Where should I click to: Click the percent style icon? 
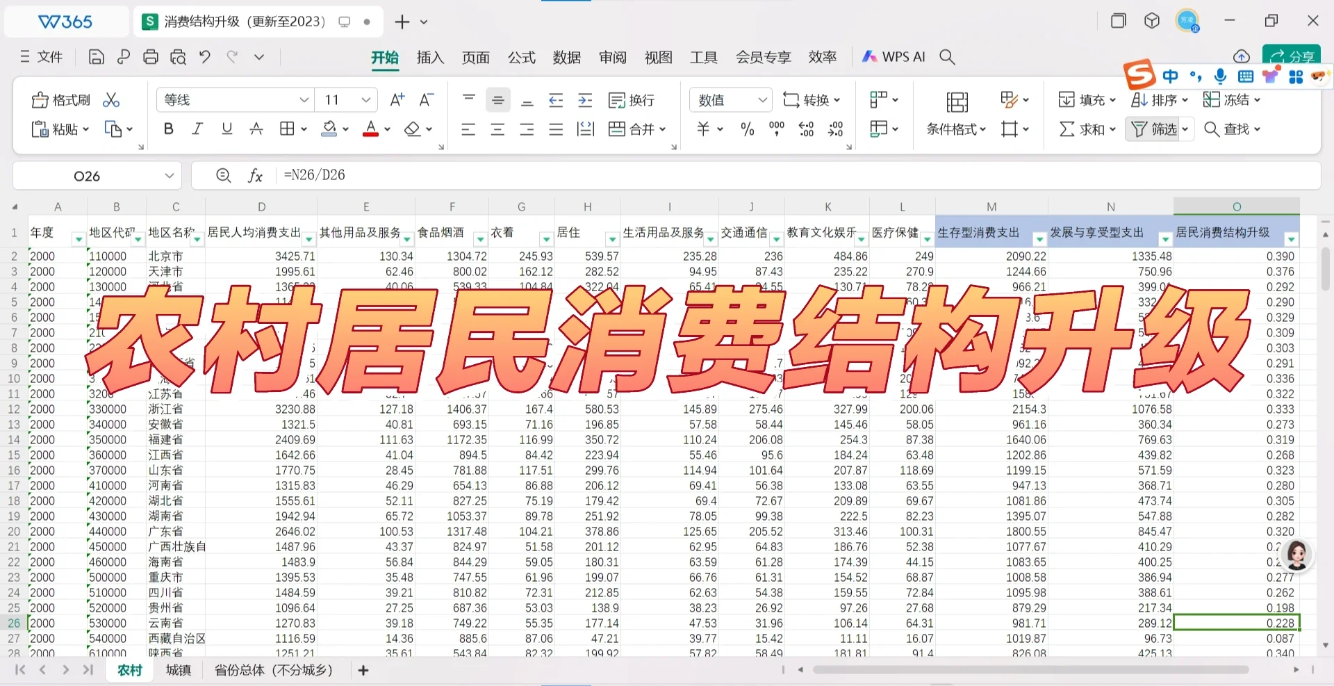click(748, 129)
